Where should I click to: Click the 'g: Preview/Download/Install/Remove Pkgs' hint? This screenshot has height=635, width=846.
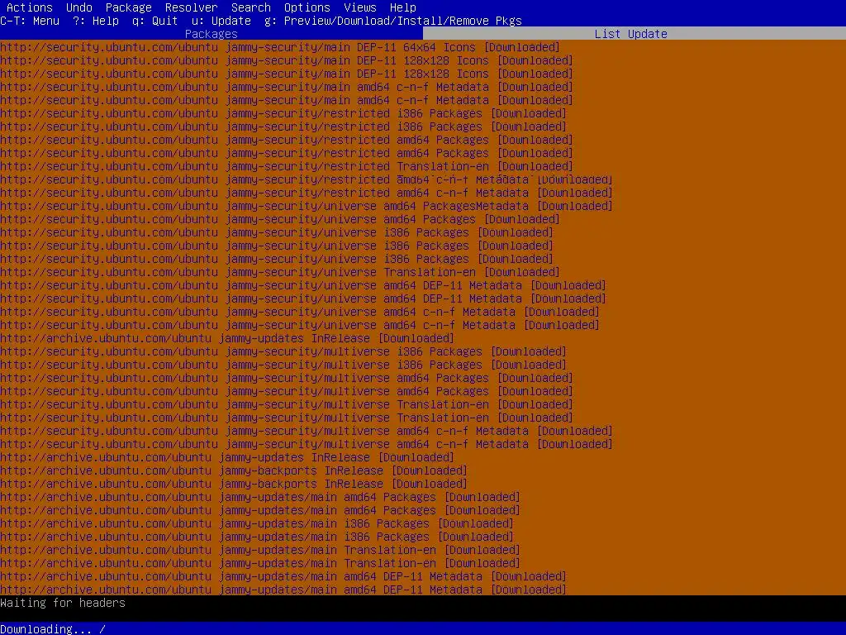pos(392,21)
